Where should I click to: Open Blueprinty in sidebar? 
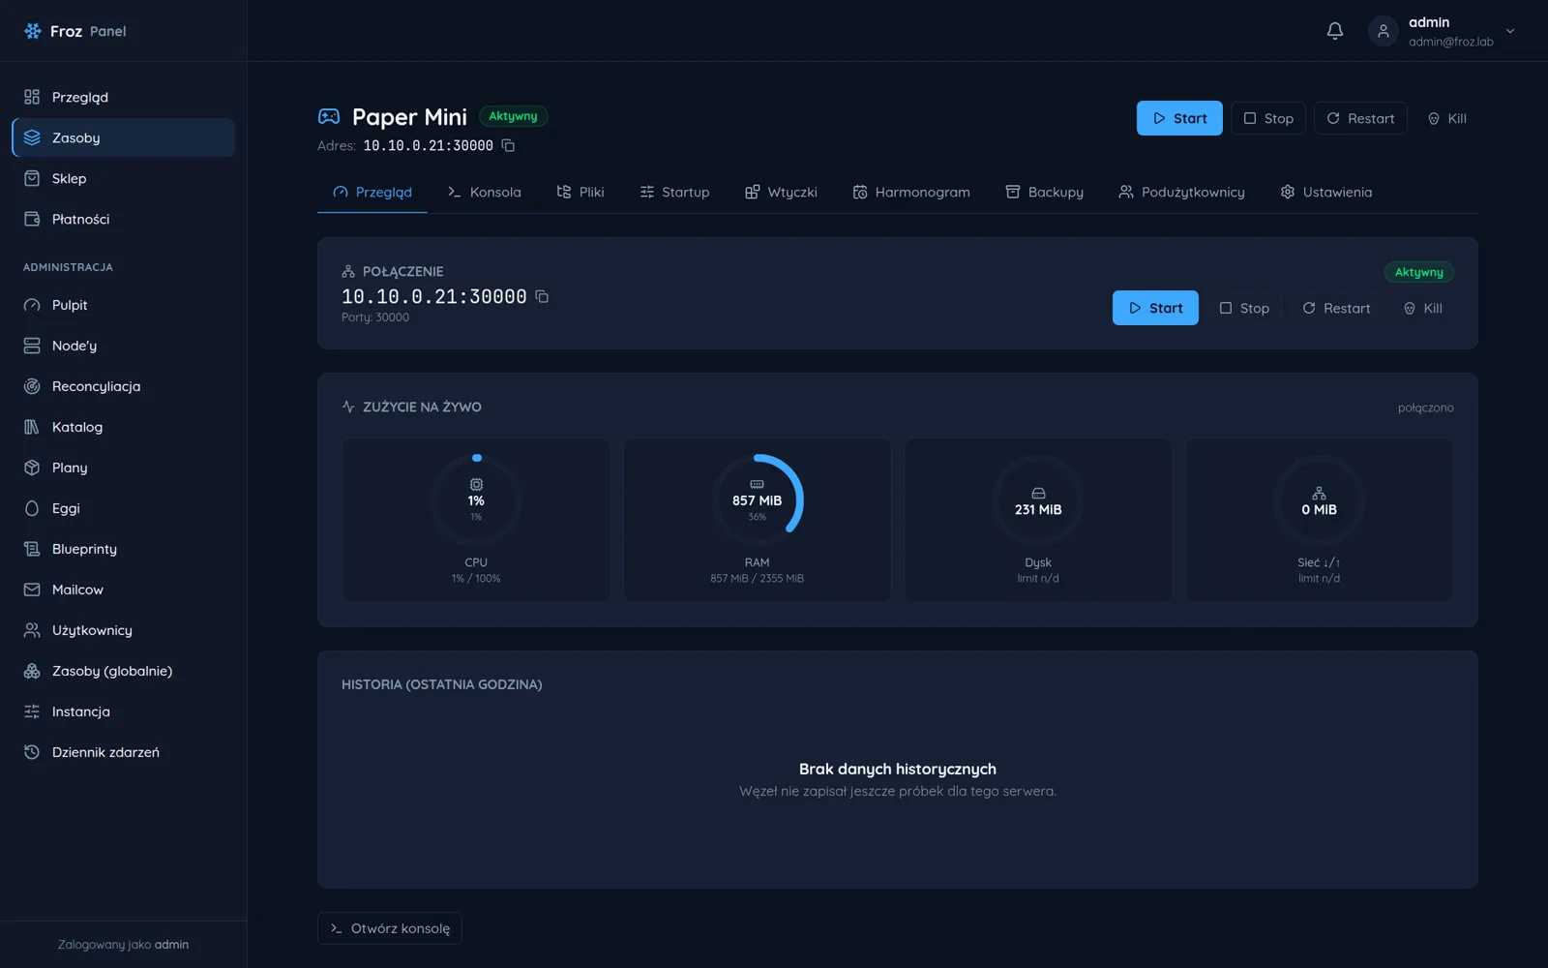click(124, 549)
